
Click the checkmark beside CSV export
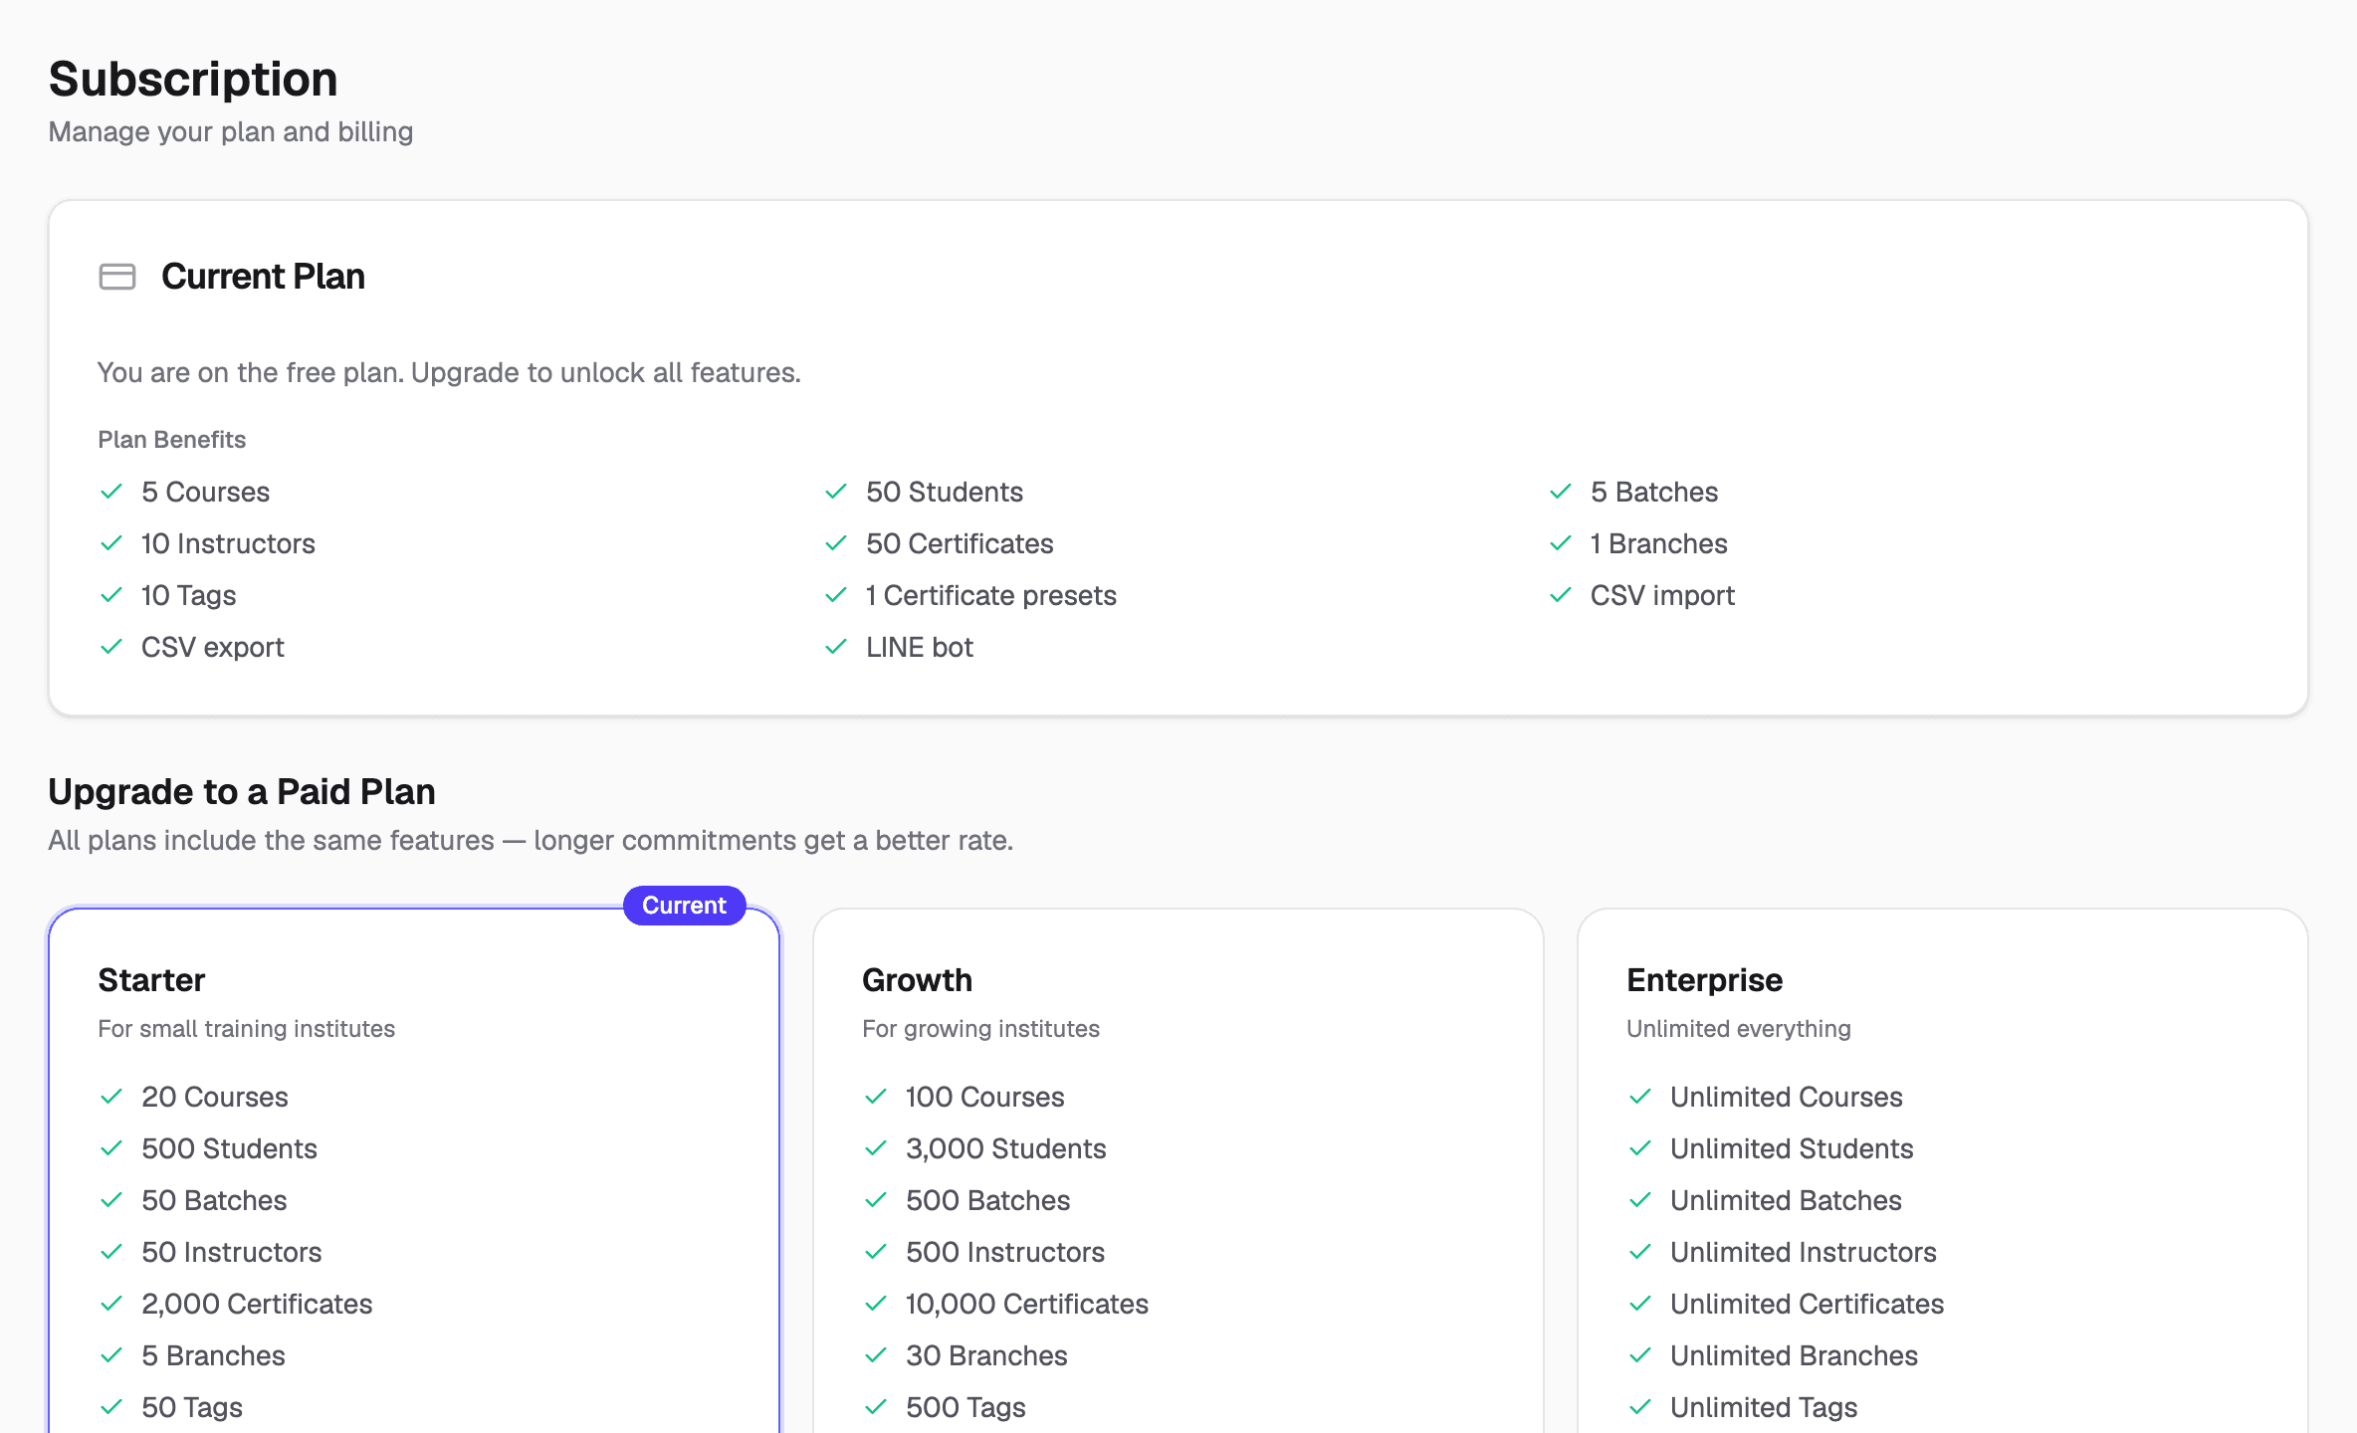pos(111,647)
